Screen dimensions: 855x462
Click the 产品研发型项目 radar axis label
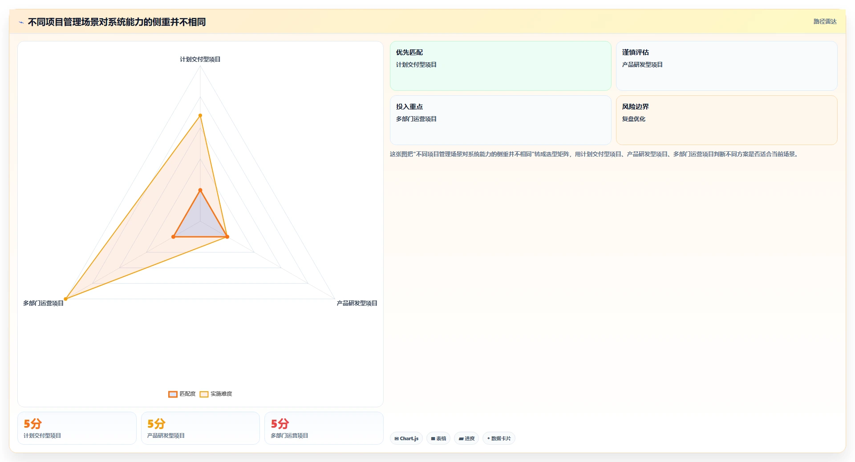[357, 303]
